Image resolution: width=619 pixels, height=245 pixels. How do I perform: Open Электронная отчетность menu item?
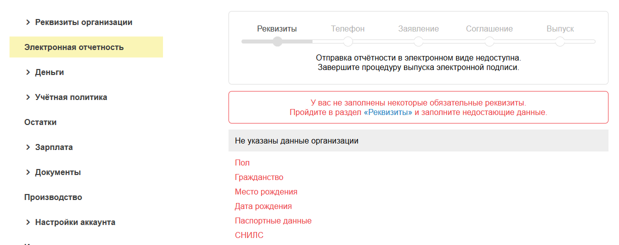[74, 47]
